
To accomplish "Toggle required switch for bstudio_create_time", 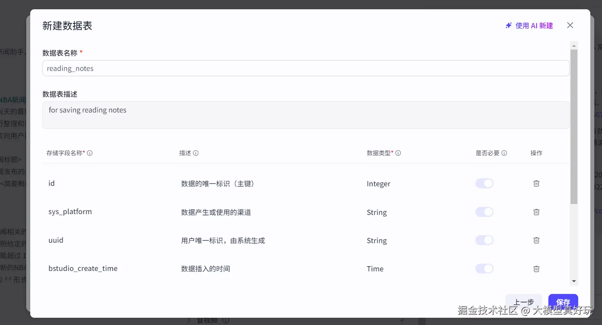I will (484, 269).
